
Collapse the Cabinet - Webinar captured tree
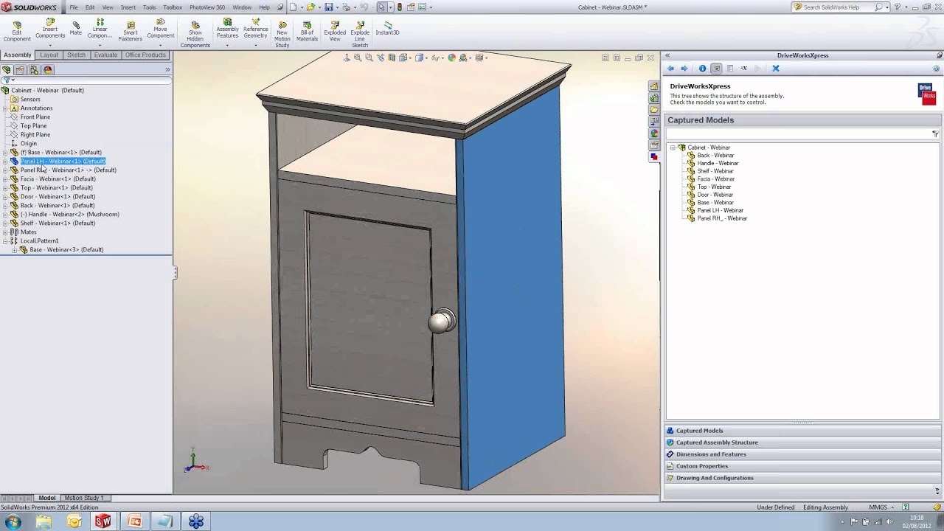(x=673, y=147)
